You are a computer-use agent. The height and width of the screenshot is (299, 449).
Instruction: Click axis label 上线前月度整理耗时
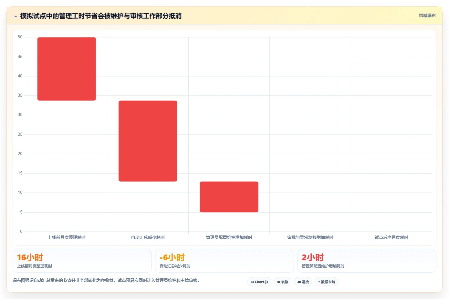click(67, 237)
